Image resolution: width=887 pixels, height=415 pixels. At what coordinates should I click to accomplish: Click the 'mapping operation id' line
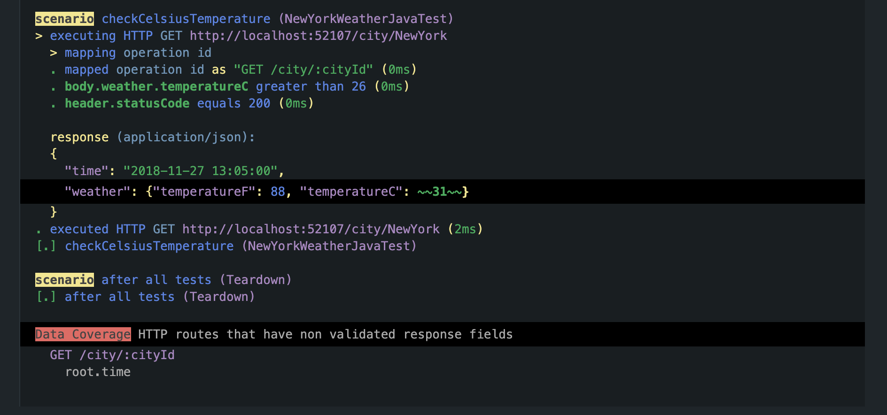coord(131,53)
